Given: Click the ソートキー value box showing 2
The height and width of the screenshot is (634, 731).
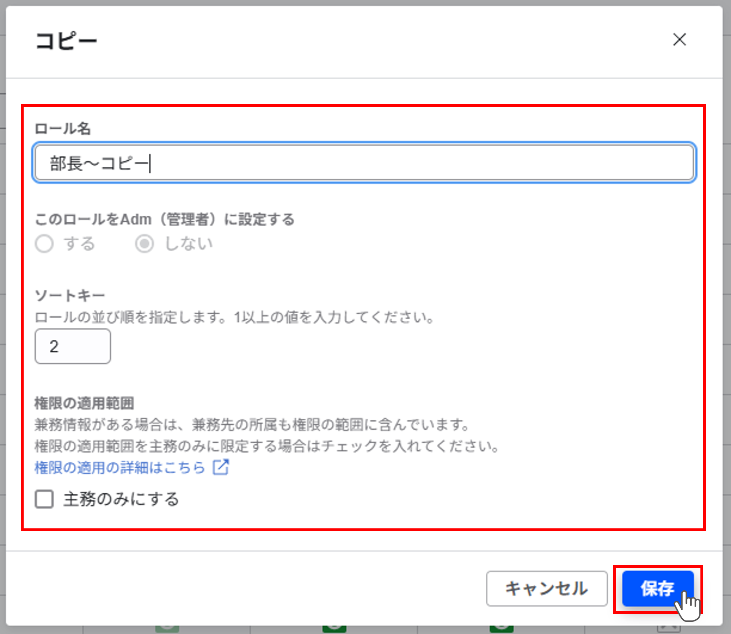Looking at the screenshot, I should 72,346.
